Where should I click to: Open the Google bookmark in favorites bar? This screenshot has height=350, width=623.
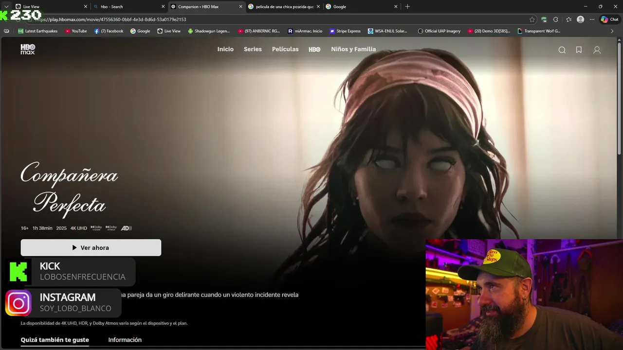[x=140, y=31]
